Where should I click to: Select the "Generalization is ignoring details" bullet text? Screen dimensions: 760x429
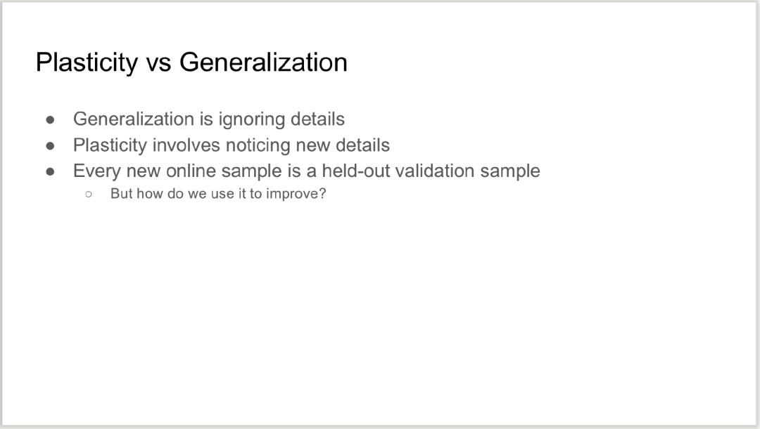(x=208, y=119)
